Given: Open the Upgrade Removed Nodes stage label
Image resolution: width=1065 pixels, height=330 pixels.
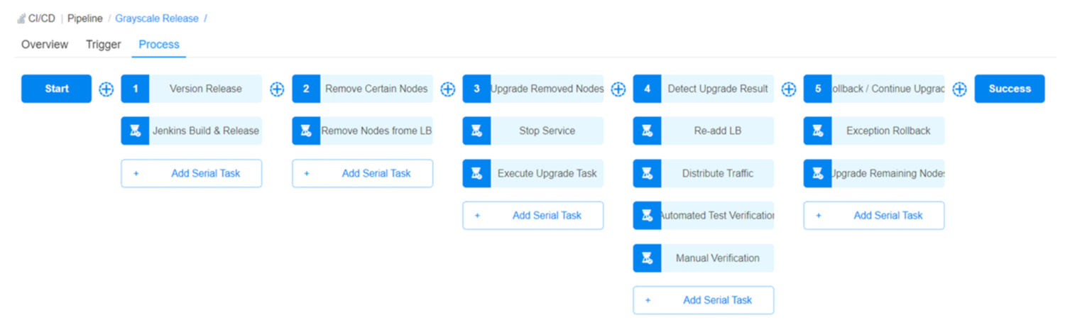Looking at the screenshot, I should pos(547,89).
